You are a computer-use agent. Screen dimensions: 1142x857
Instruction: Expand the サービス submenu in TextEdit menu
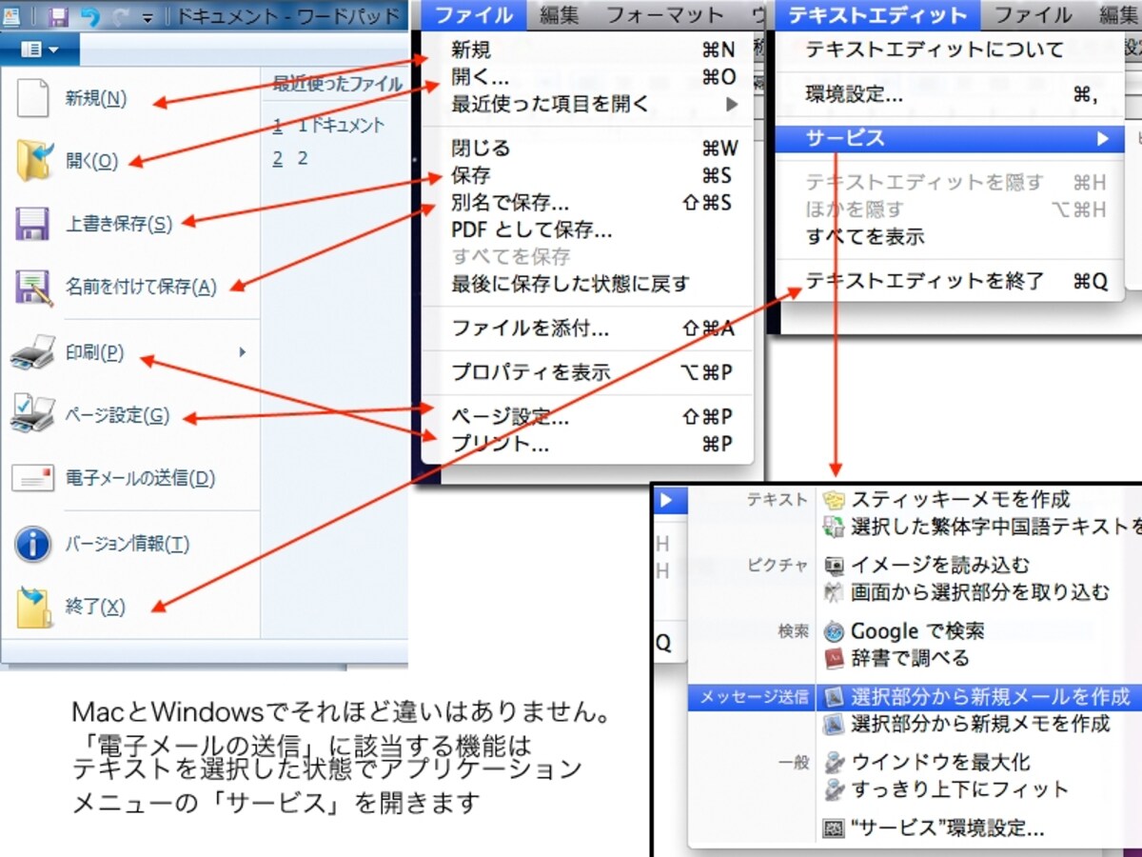tap(1103, 139)
